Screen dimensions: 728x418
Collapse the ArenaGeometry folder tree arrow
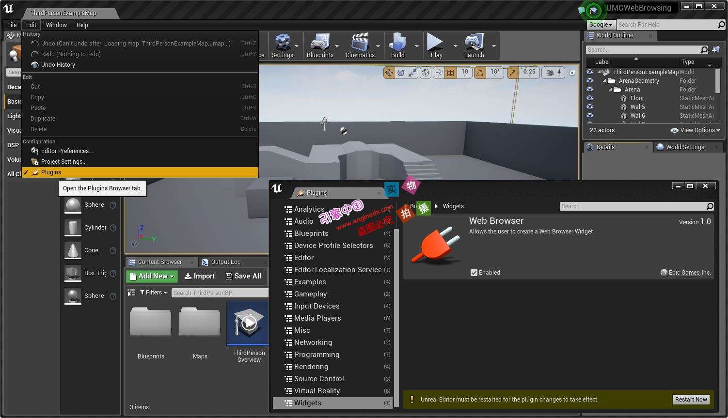(x=606, y=81)
